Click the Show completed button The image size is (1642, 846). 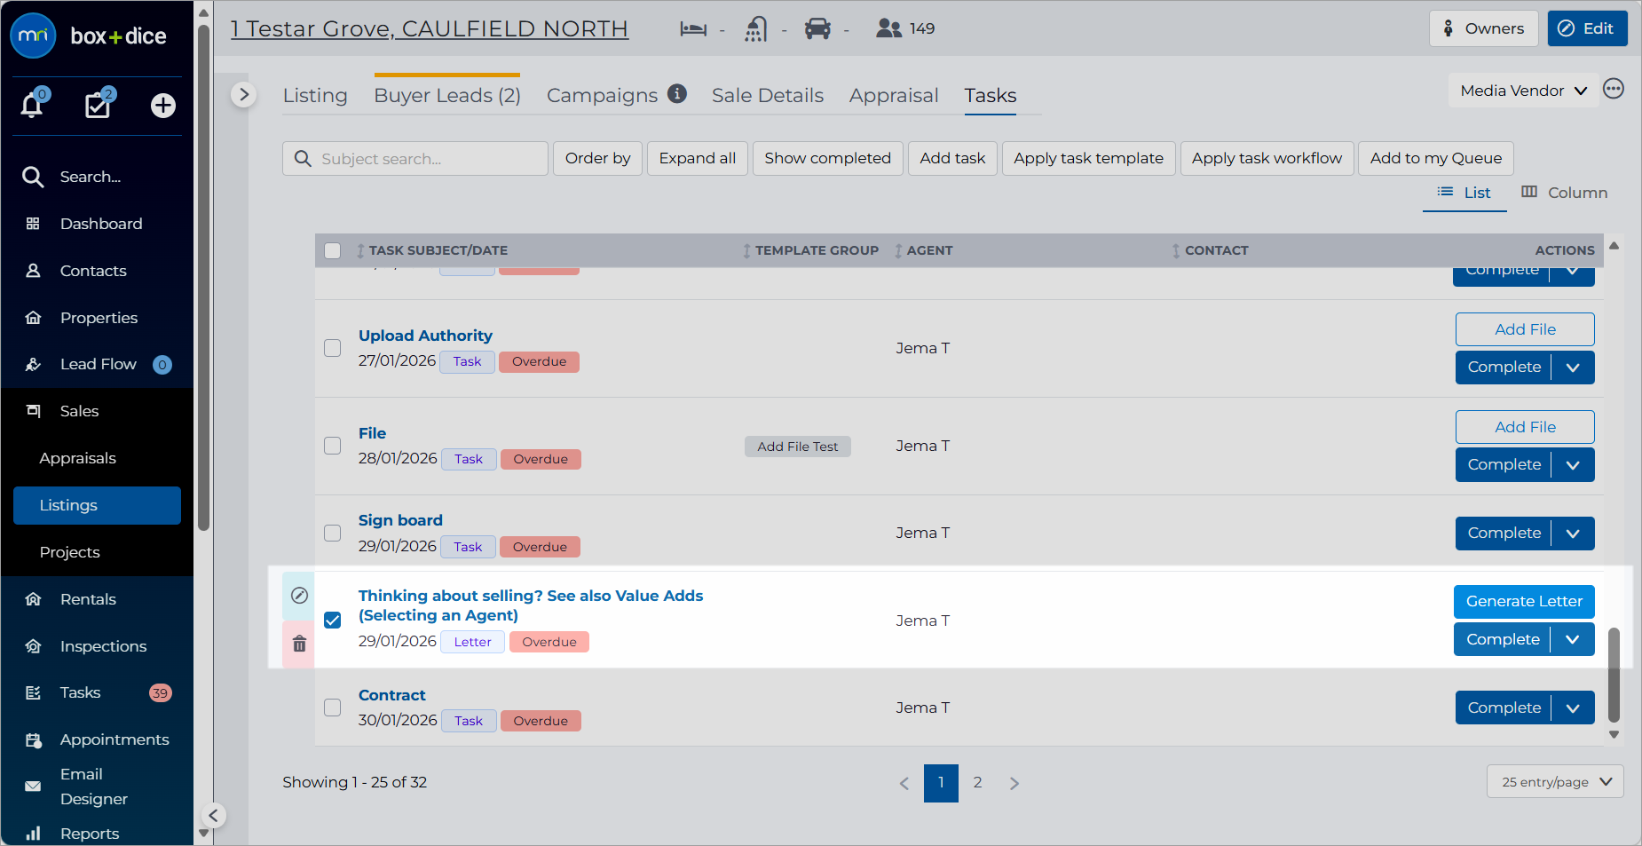pos(827,158)
